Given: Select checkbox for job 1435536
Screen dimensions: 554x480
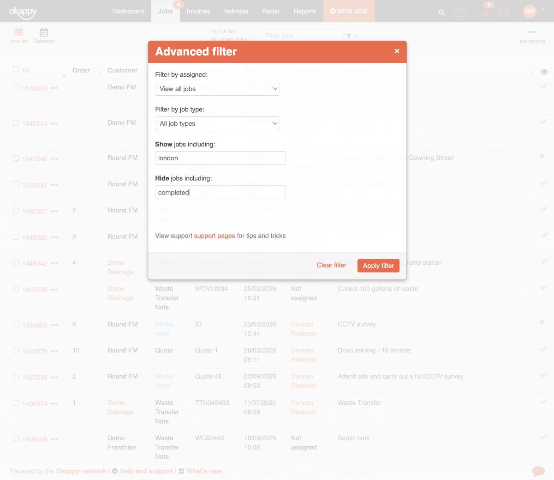Looking at the screenshot, I should tap(16, 289).
